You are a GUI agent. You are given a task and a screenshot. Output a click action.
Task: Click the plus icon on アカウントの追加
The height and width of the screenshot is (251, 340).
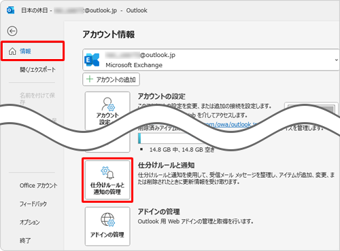[90, 79]
